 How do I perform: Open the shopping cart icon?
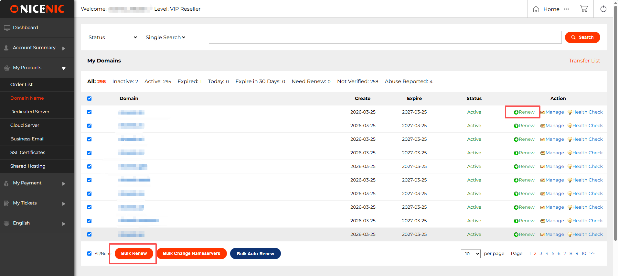(x=584, y=9)
